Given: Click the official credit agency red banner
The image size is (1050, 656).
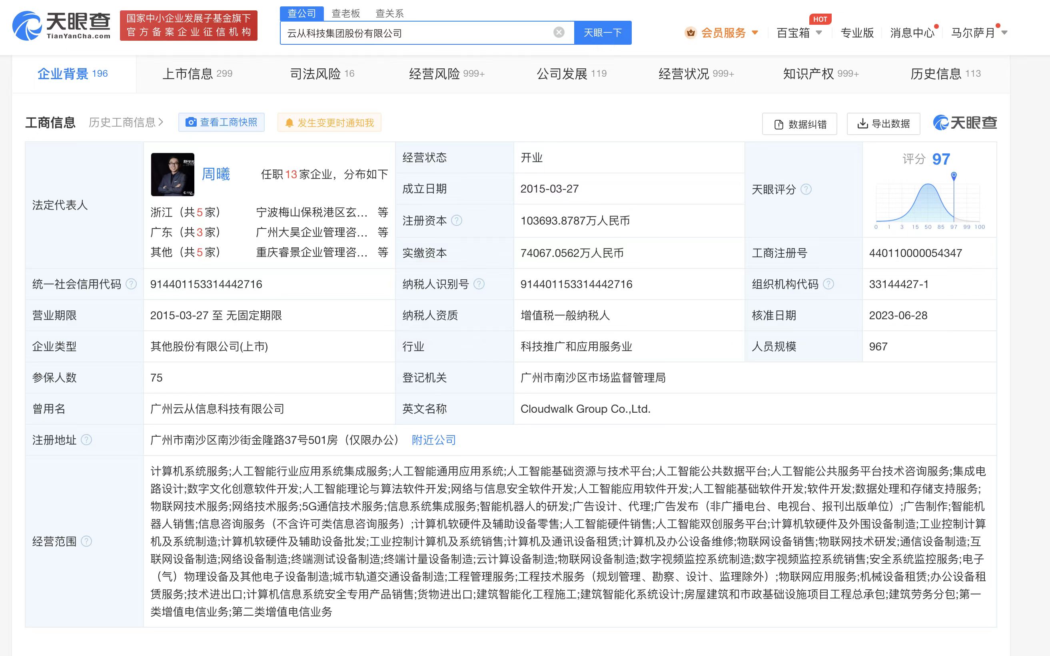Looking at the screenshot, I should click(188, 25).
